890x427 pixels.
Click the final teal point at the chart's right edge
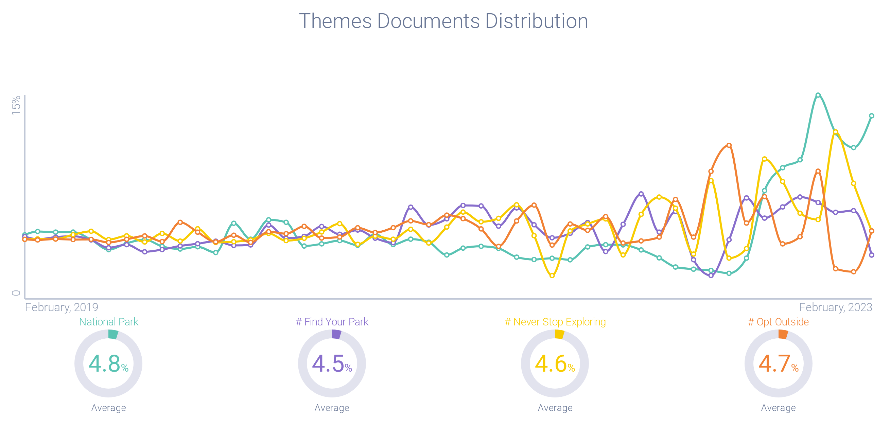coord(871,116)
